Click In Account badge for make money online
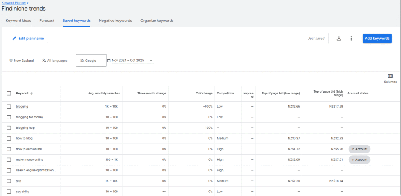This screenshot has height=196, width=401. coord(359,160)
